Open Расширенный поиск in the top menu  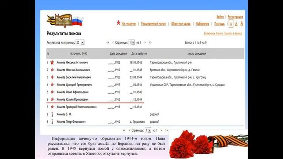coord(153,23)
